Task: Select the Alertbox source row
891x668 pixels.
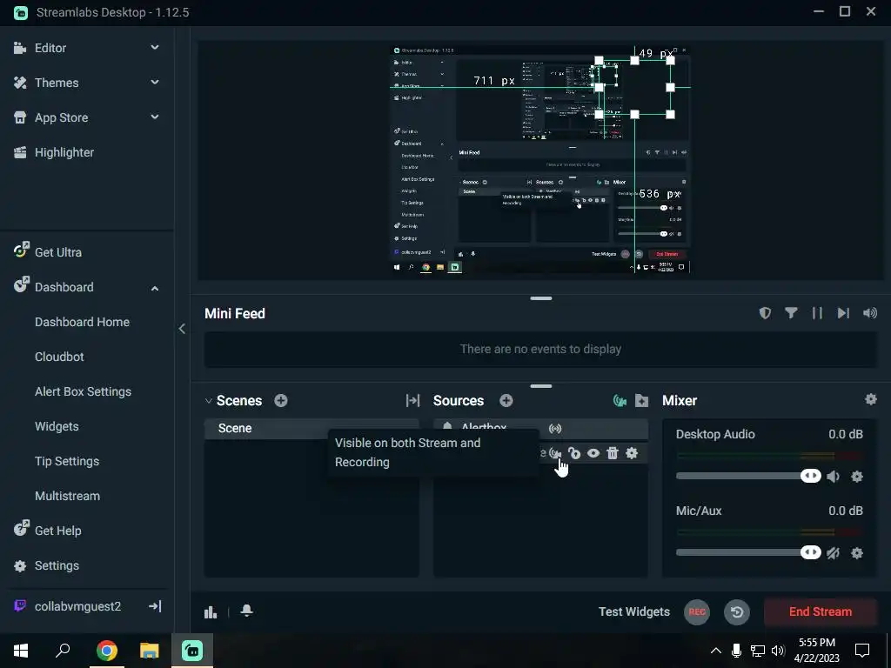Action: (x=540, y=428)
